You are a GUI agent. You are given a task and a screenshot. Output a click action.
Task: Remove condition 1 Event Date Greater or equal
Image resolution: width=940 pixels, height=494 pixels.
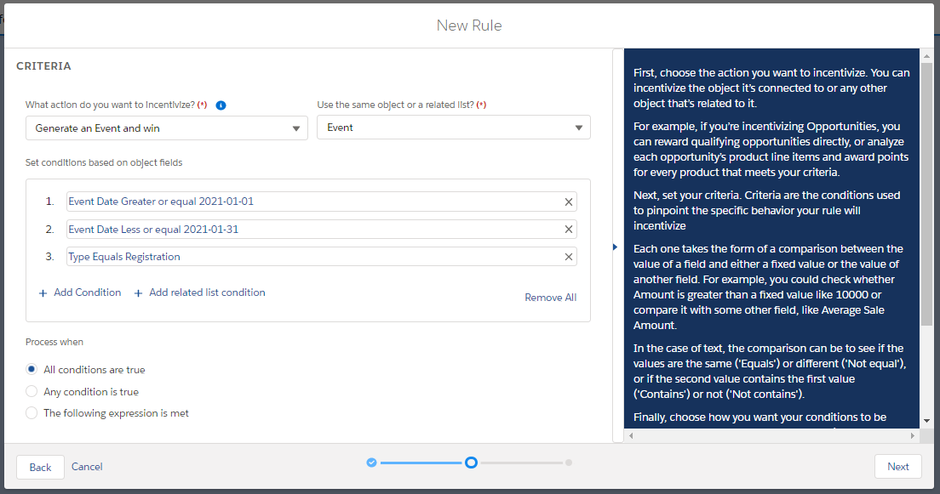[568, 202]
